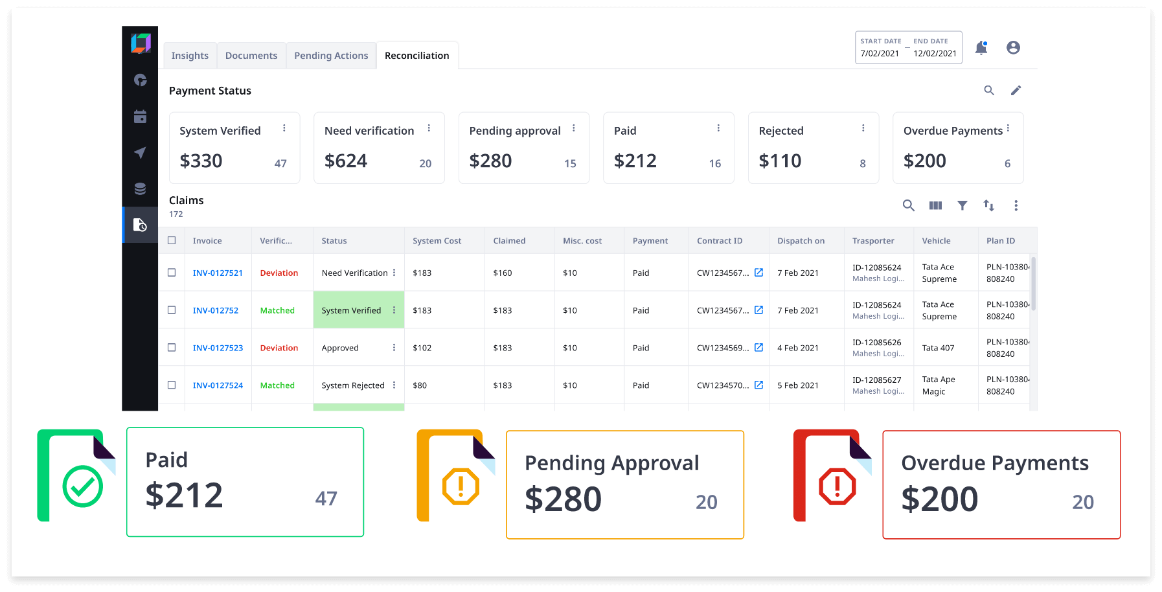This screenshot has height=592, width=1162.
Task: Open the kebab menu on the System Verified card
Action: (x=284, y=128)
